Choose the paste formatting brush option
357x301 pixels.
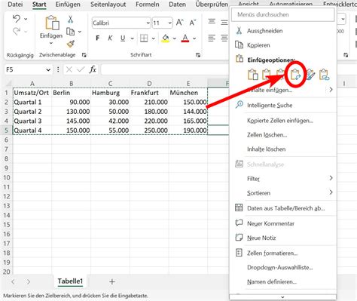pos(310,75)
